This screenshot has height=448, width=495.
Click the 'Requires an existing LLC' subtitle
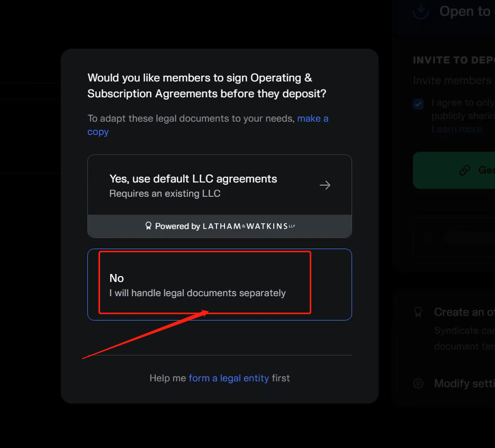(165, 194)
